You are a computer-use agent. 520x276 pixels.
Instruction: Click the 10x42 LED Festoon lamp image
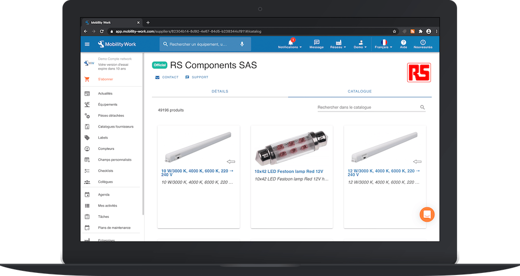pyautogui.click(x=292, y=147)
